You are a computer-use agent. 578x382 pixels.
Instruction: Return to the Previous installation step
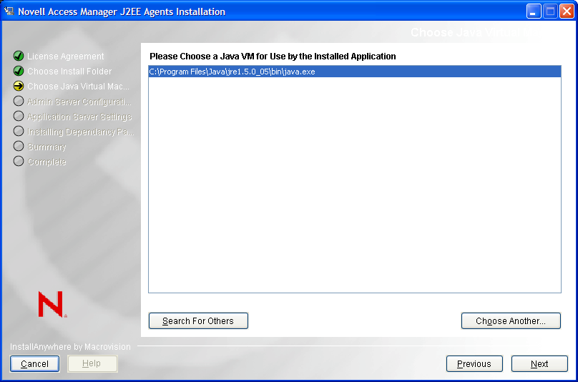(474, 364)
